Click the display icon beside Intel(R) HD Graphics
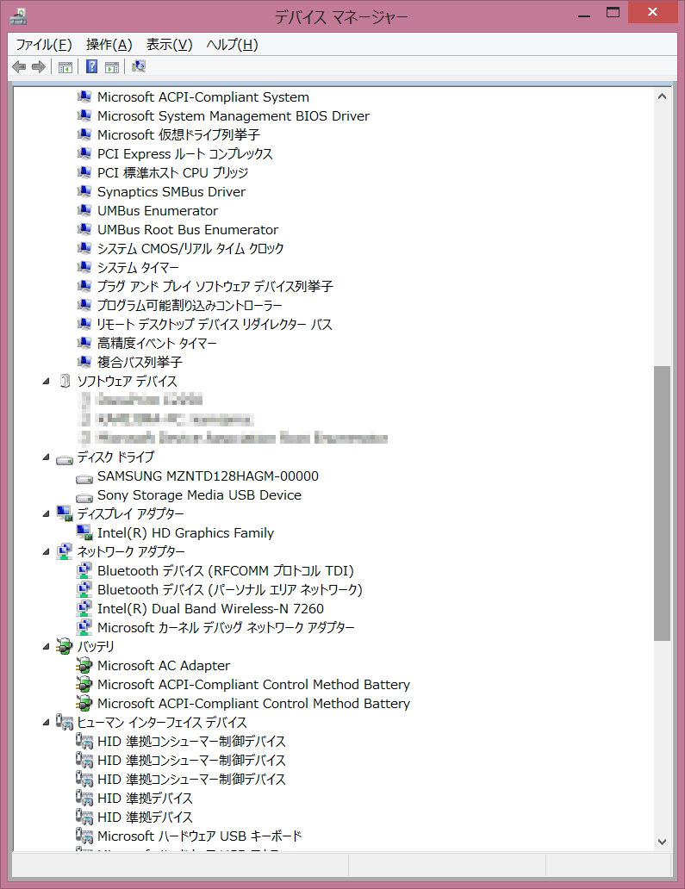 tap(84, 533)
